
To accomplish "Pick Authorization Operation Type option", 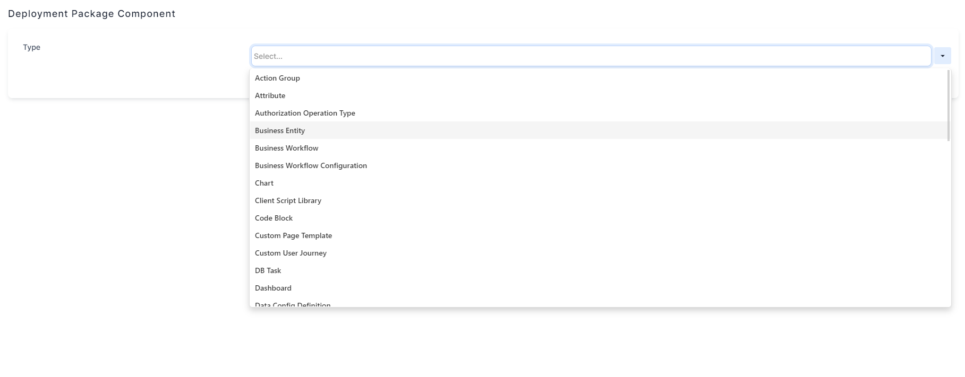I will tap(305, 113).
